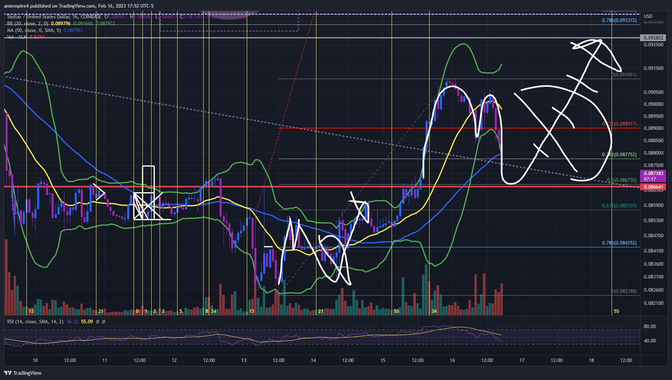Click the 0.090500 price axis label

[654, 92]
